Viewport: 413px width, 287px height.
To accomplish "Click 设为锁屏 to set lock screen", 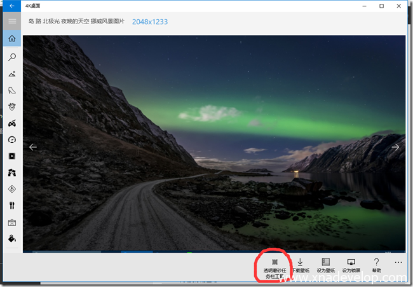I will coord(351,265).
